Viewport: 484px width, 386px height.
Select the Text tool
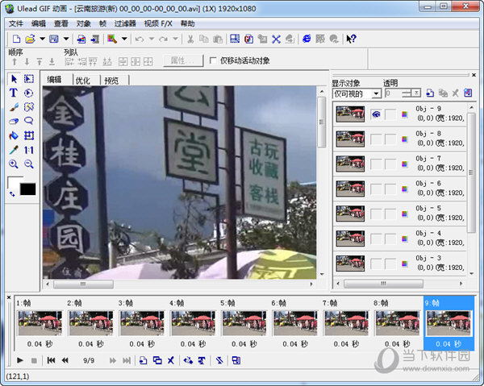[13, 93]
